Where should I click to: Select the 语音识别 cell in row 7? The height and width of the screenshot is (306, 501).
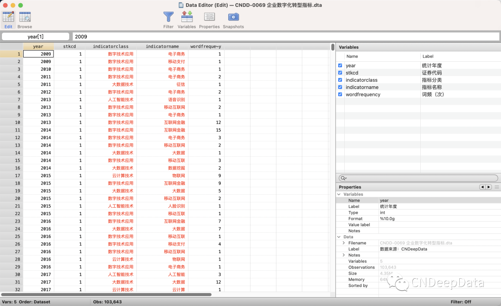(162, 100)
